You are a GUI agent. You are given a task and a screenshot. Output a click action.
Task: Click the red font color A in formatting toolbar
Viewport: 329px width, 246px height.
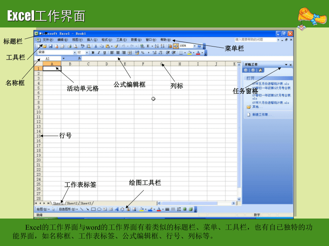coord(198,53)
